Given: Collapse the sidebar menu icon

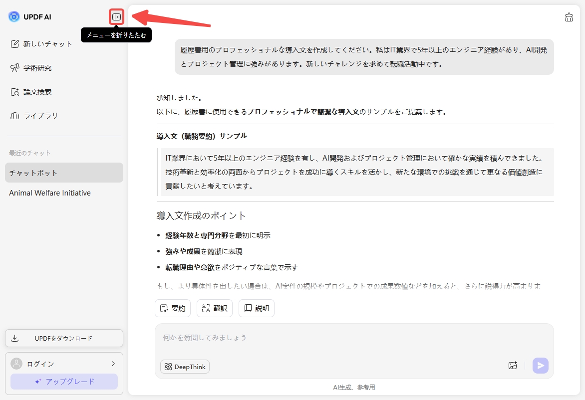Looking at the screenshot, I should 116,17.
